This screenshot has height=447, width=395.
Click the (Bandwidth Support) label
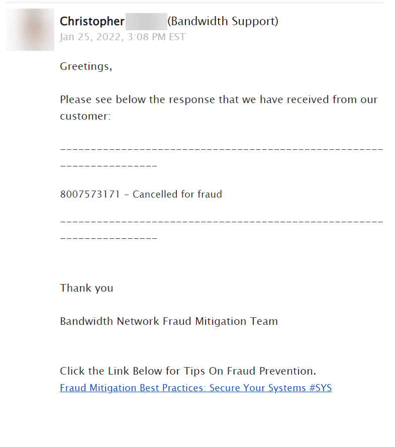click(223, 22)
